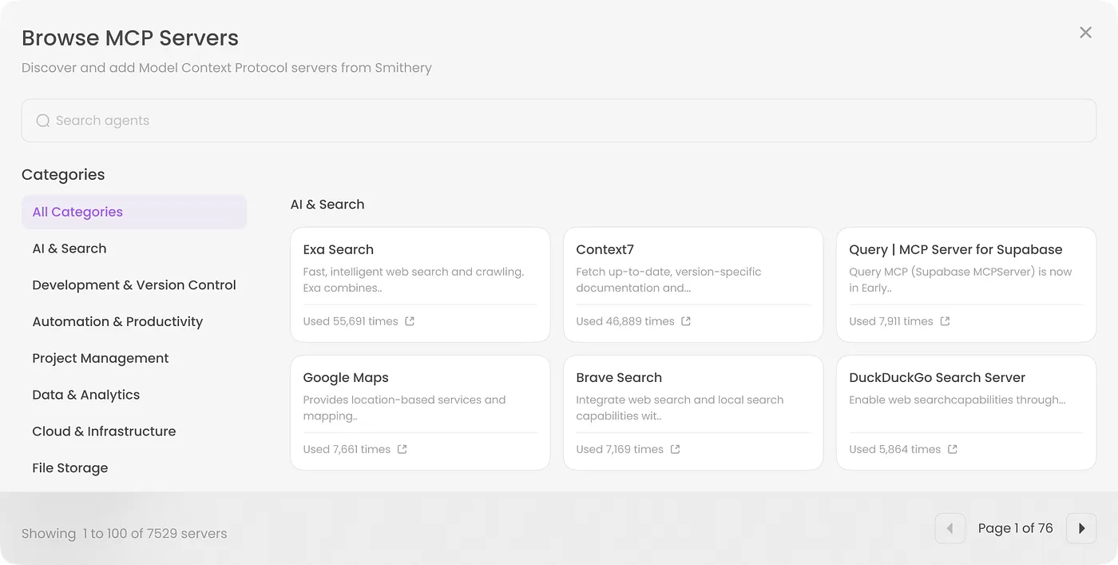Image resolution: width=1118 pixels, height=565 pixels.
Task: Click "Discover and add Model Context Protocol" subtitle
Action: tap(227, 68)
